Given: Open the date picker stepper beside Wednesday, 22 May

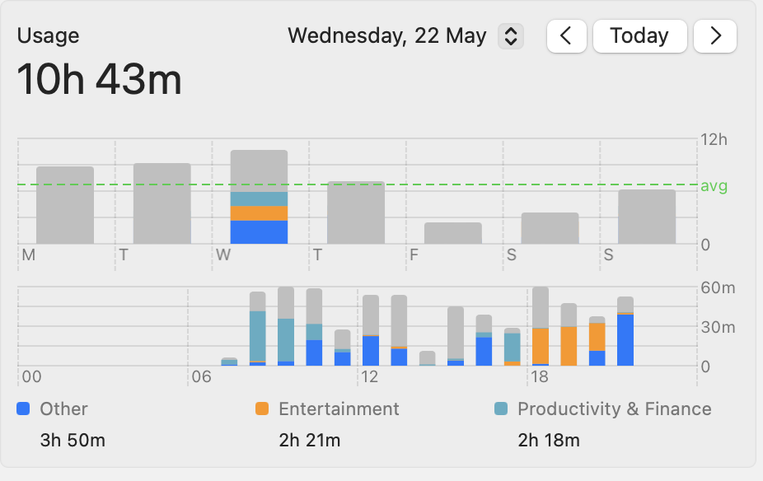Looking at the screenshot, I should click(511, 36).
